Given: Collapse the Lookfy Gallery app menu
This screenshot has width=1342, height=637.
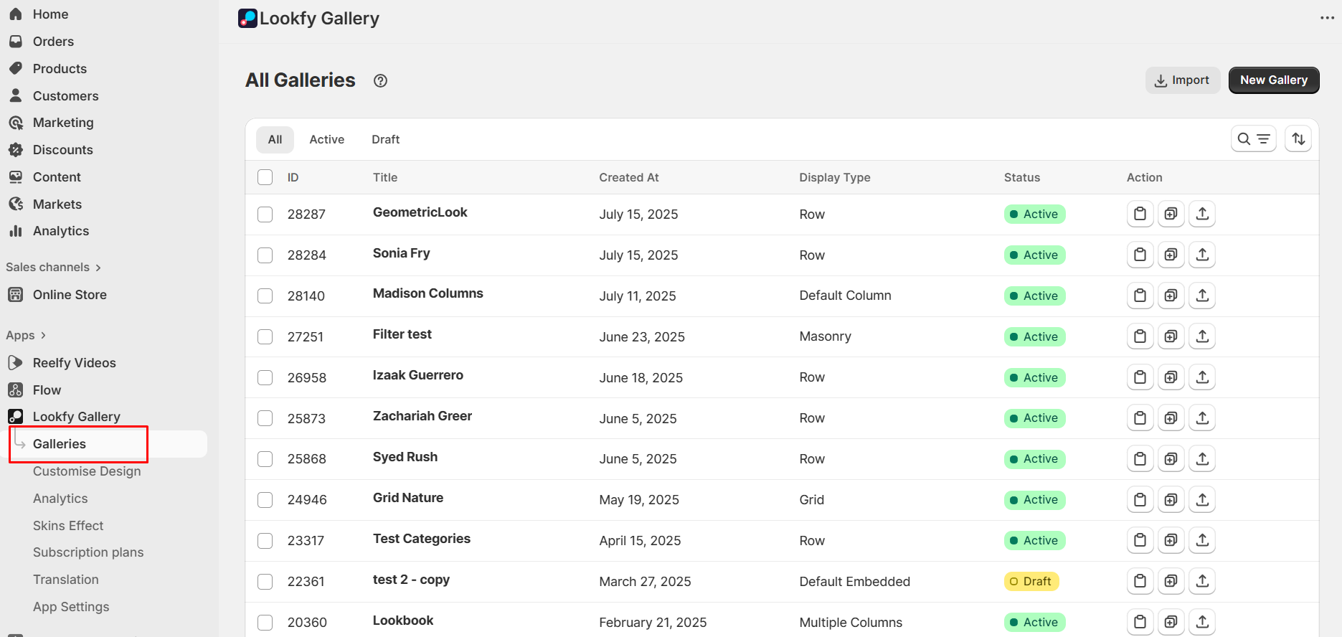Looking at the screenshot, I should tap(76, 417).
